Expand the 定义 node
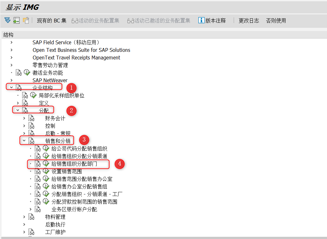Screen dimensions: 327x239 [x=18, y=103]
